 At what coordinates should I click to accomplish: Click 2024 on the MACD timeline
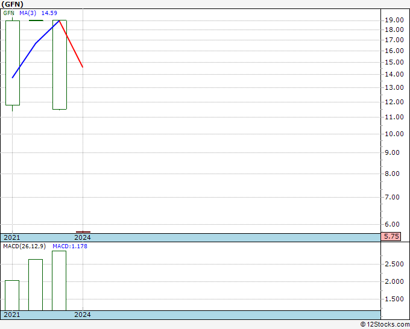point(83,315)
